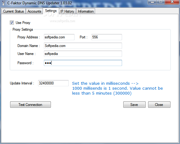Click into the Password field
Image resolution: width=180 pixels, height=144 pixels.
pos(83,63)
